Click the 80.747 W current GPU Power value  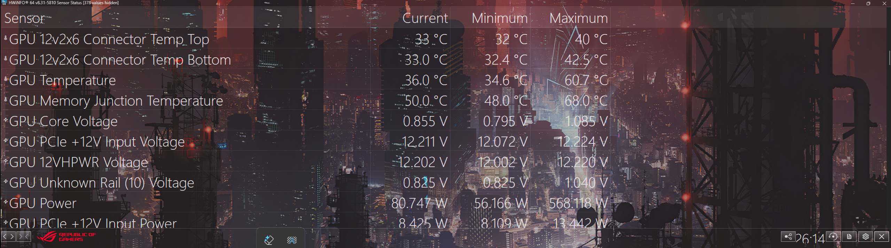419,203
